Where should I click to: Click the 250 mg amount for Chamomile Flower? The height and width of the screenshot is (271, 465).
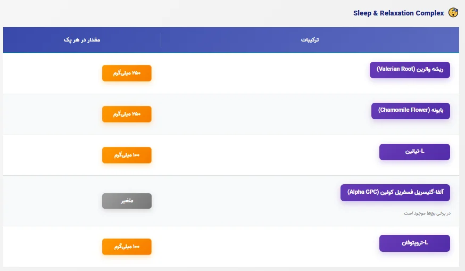[x=127, y=114]
